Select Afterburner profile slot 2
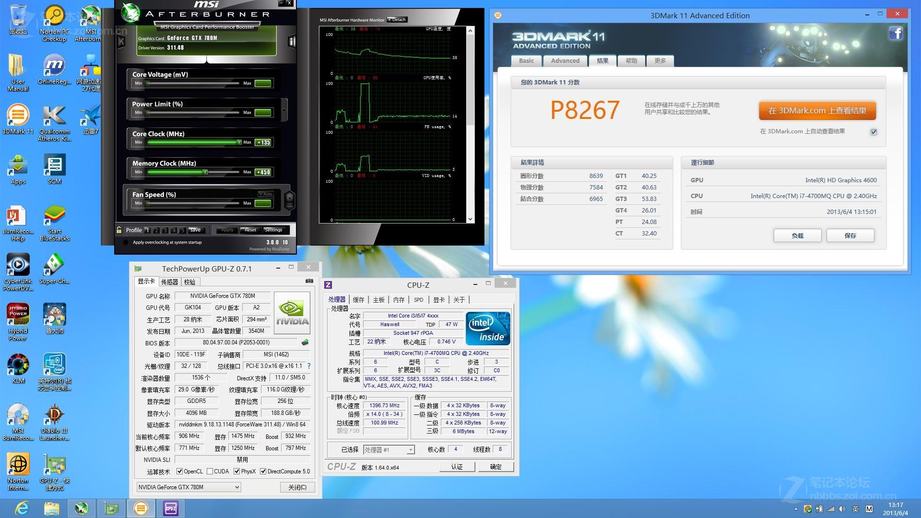This screenshot has height=518, width=921. (156, 230)
